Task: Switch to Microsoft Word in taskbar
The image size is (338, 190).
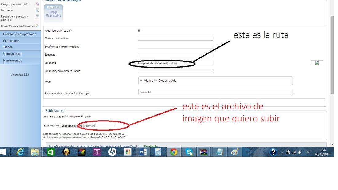Action: click(x=143, y=152)
